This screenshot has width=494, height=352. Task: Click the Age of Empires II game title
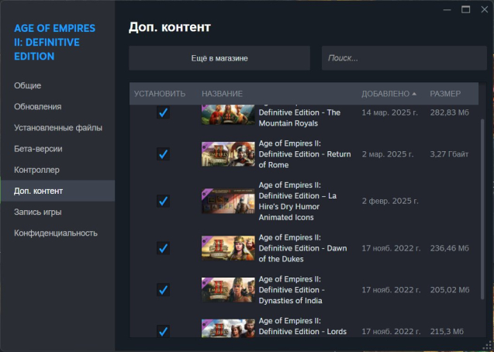click(54, 42)
